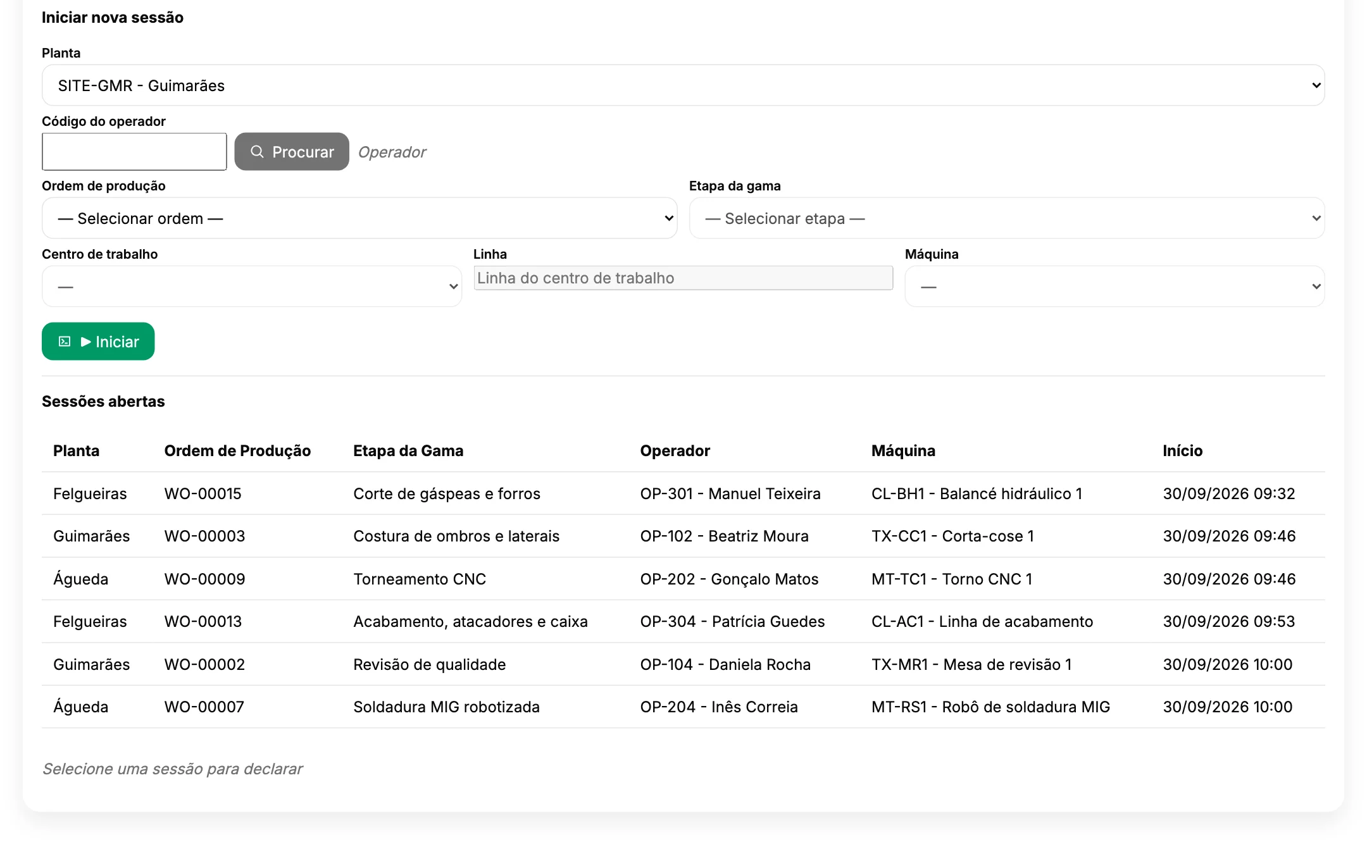This screenshot has height=854, width=1367.
Task: Select operator OP-104 - Daniela Rocha
Action: point(725,664)
